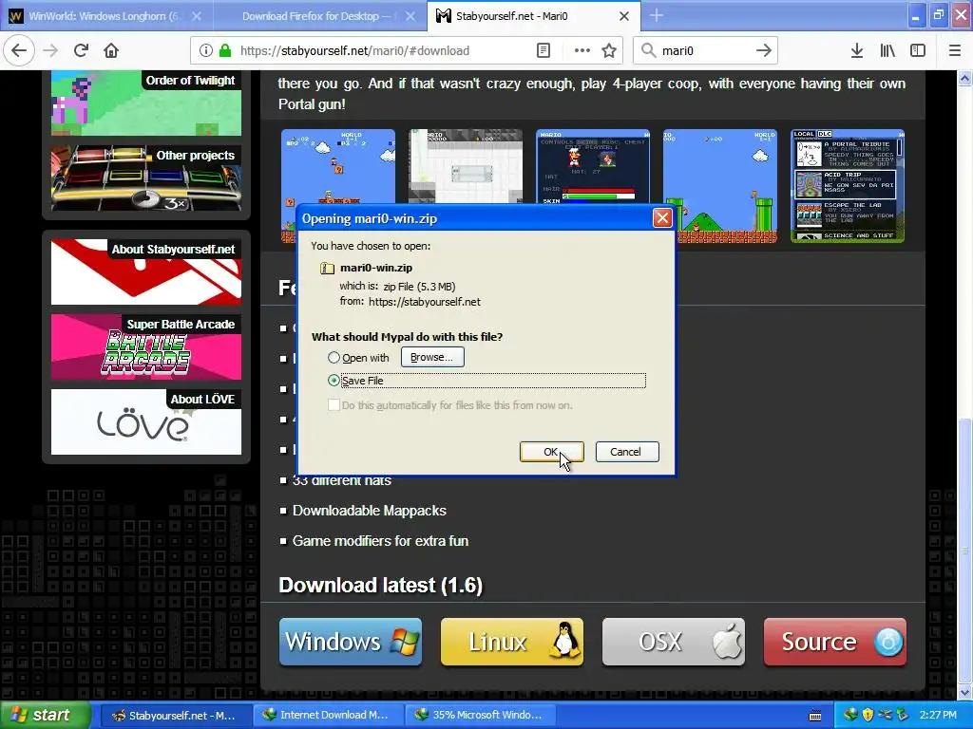Check Do this automatically checkbox

pyautogui.click(x=334, y=405)
